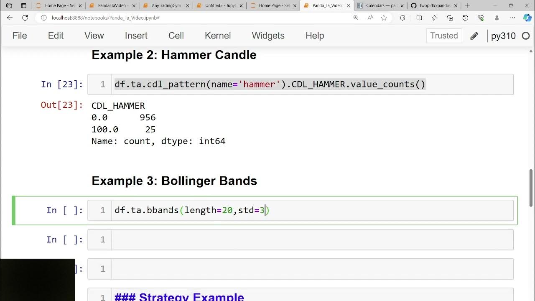Viewport: 535px width, 301px height.
Task: Click the In [23] prompt label
Action: 62,84
